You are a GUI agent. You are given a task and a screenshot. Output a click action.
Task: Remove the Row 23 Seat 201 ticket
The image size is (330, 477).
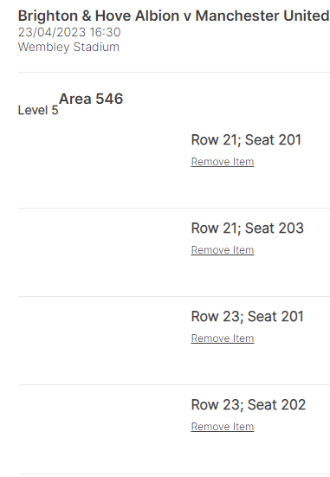coord(223,338)
